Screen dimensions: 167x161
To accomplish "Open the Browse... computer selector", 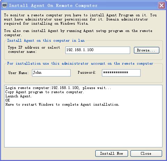I will (x=146, y=50).
